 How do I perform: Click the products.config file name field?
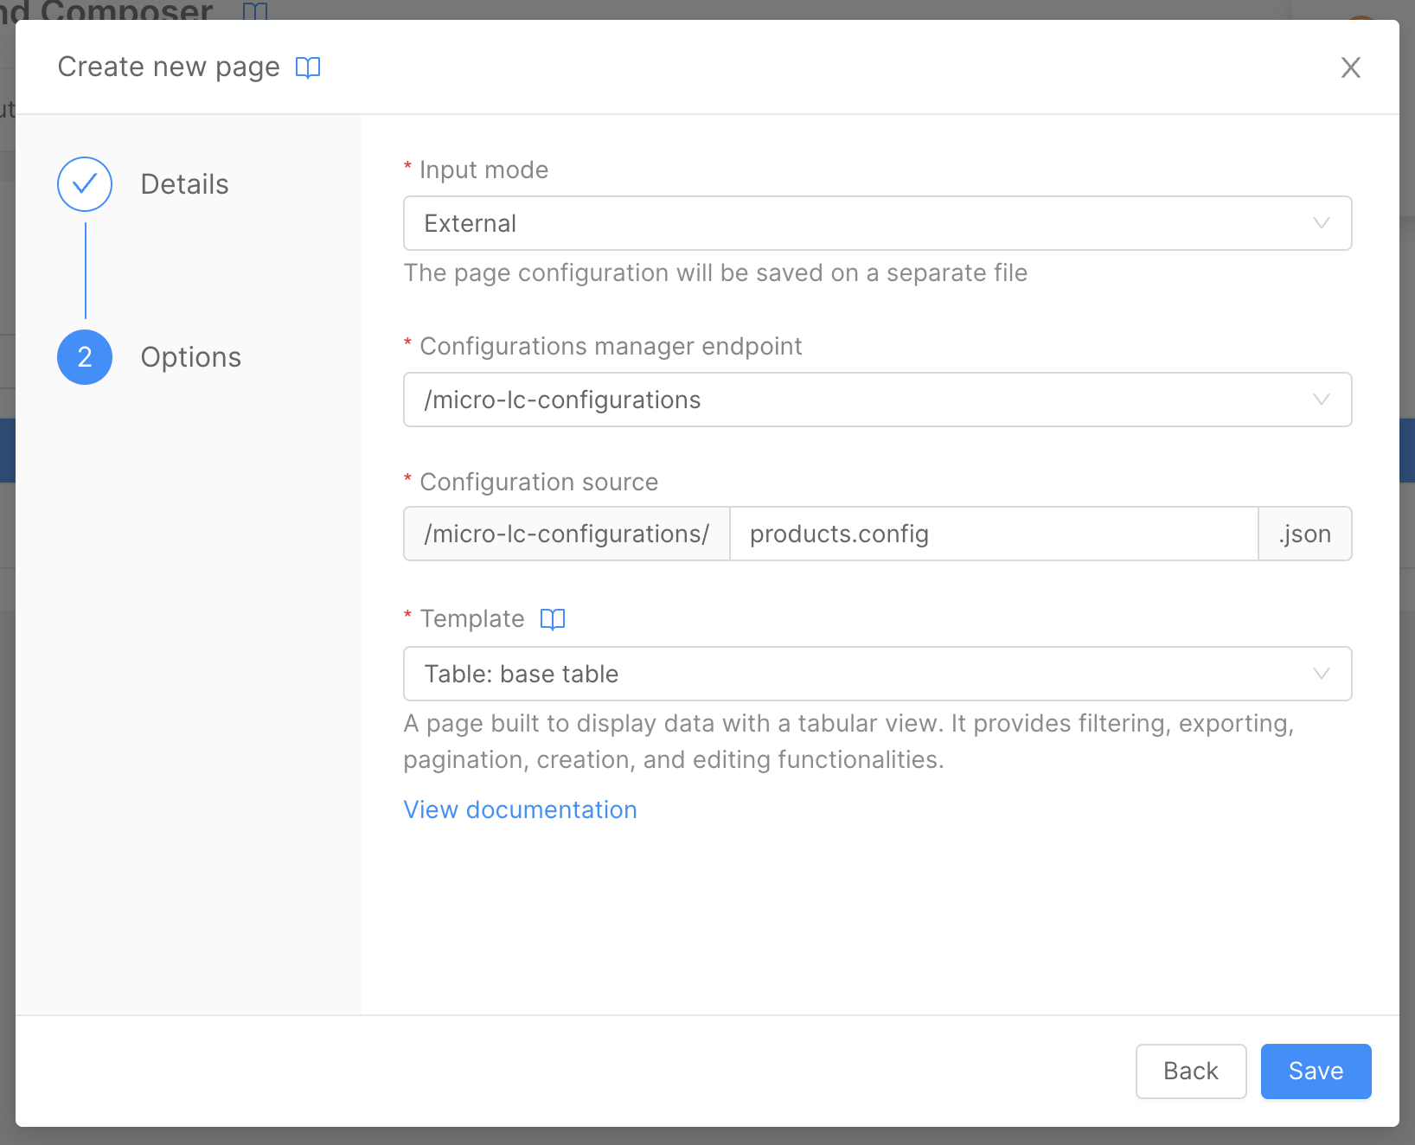[993, 534]
